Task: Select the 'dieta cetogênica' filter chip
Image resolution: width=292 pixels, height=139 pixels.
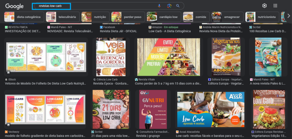Action: click(x=24, y=17)
